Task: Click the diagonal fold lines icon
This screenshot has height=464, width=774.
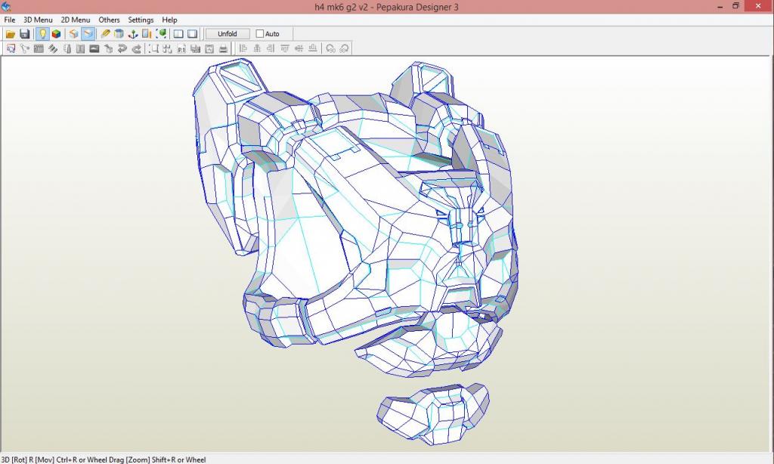Action: point(52,48)
